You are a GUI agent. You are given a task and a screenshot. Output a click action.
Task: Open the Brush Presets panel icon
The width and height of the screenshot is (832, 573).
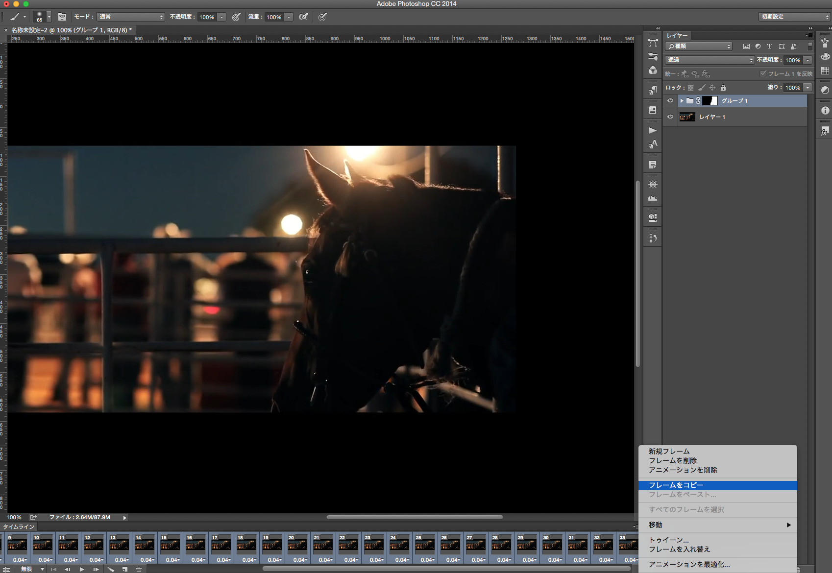(653, 57)
